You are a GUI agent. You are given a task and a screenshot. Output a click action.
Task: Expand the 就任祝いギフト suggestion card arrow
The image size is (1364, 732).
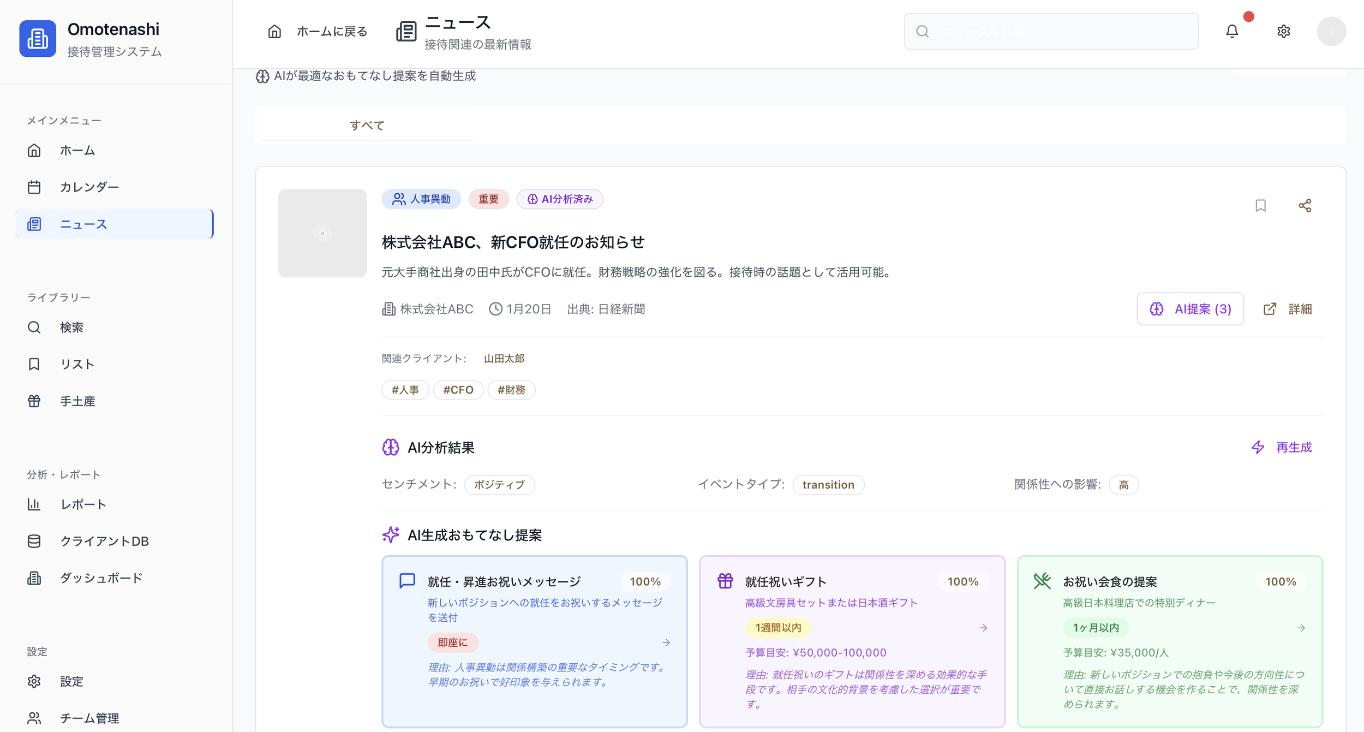983,628
